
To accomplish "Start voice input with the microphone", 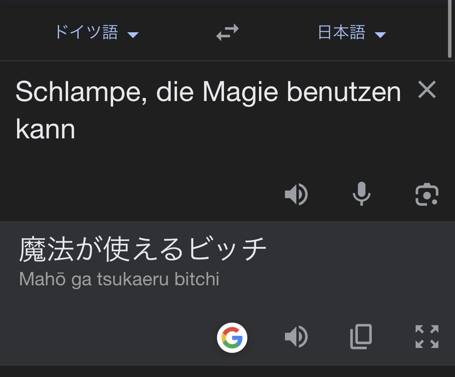I will [361, 194].
